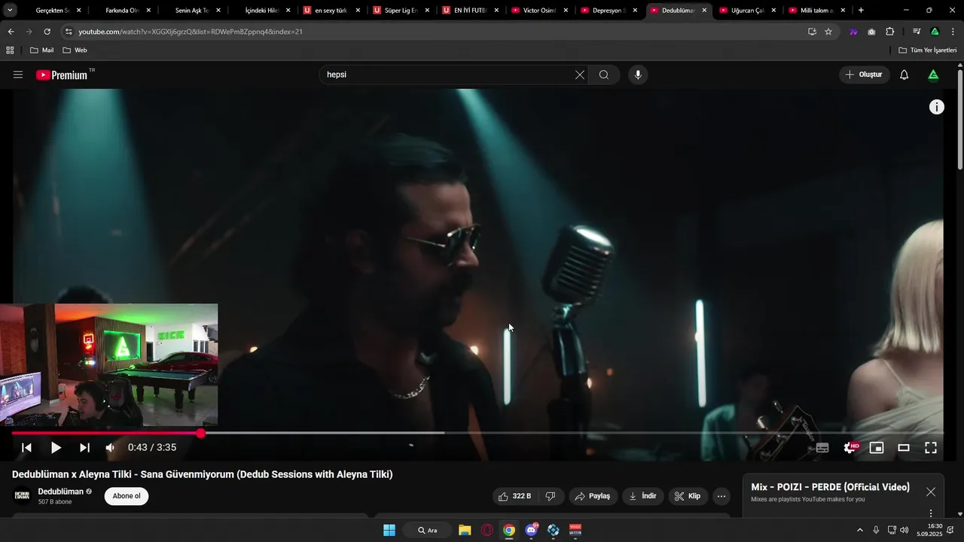Install or cast page icon in address bar
Screen dimensions: 964x542
(x=812, y=32)
